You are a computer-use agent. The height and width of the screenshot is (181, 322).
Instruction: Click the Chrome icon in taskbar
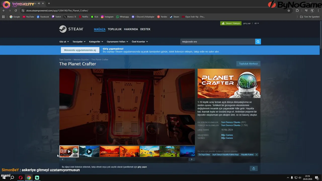[29, 178]
